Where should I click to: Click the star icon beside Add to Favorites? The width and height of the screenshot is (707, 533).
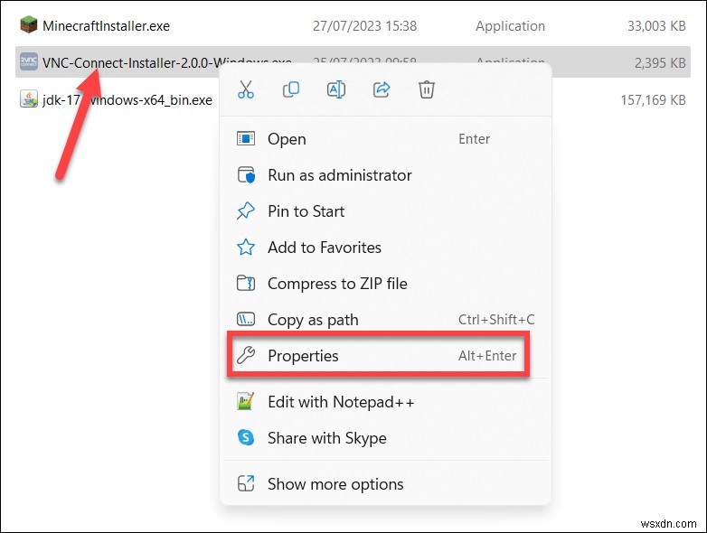pos(246,247)
